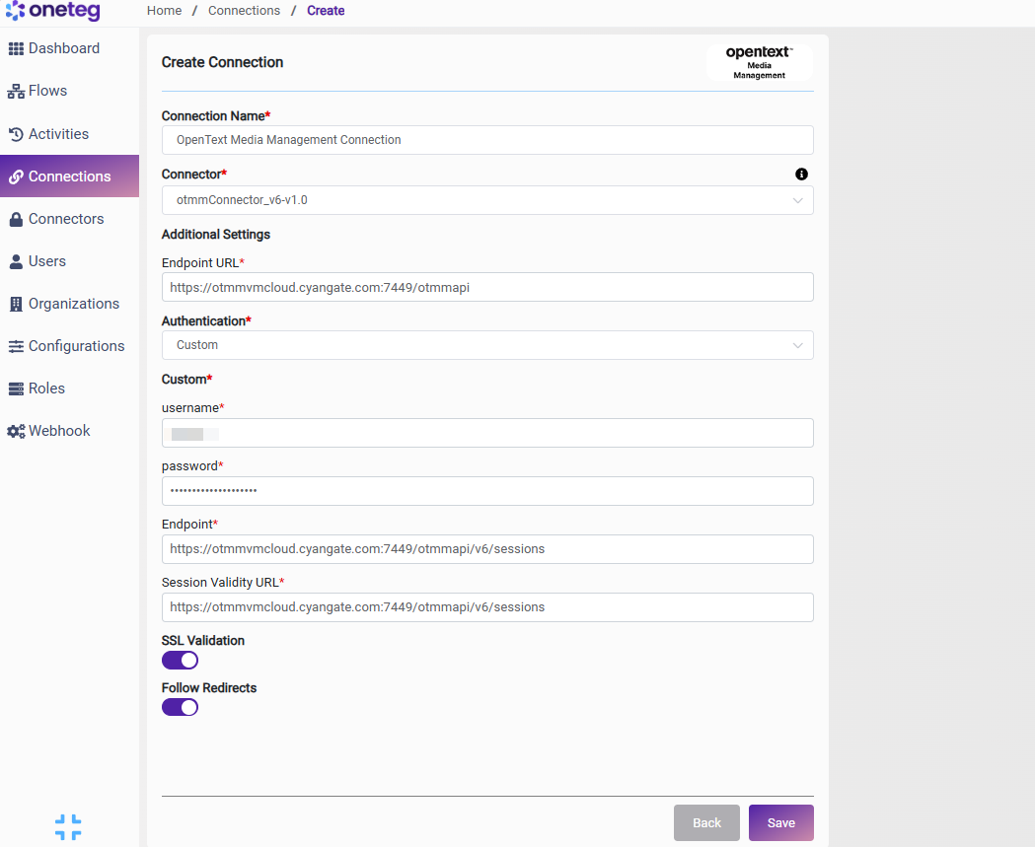Open Activities menu item
Screen dimensions: 1035x847
tap(69, 134)
